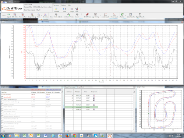Expand the Load All dropdown arrow
The width and height of the screenshot is (184, 138).
click(60, 10)
